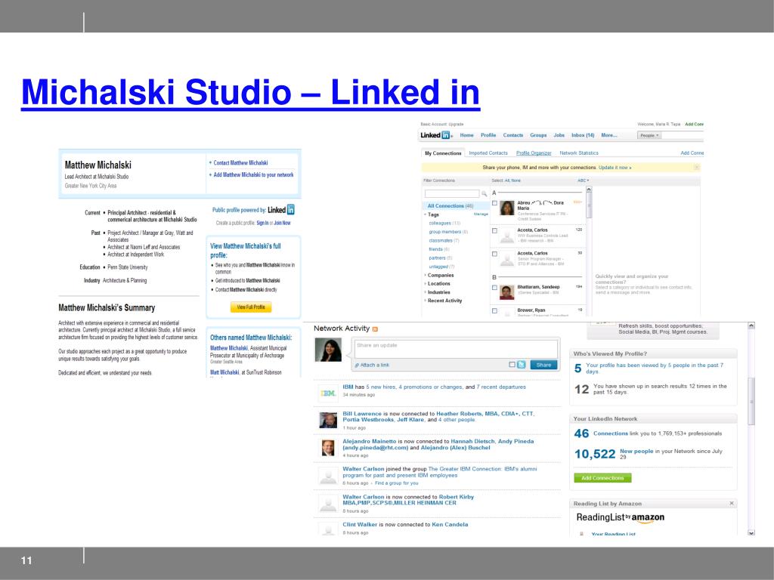774x580 pixels.
Task: Tick the checkbox for Dora Maria Abreu
Action: pos(494,203)
